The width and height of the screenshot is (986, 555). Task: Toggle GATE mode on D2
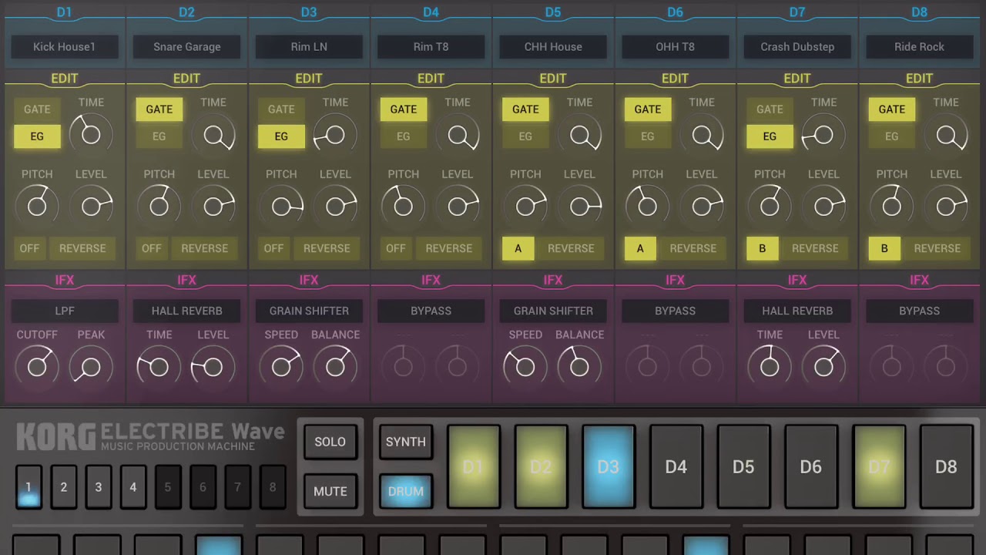[159, 109]
